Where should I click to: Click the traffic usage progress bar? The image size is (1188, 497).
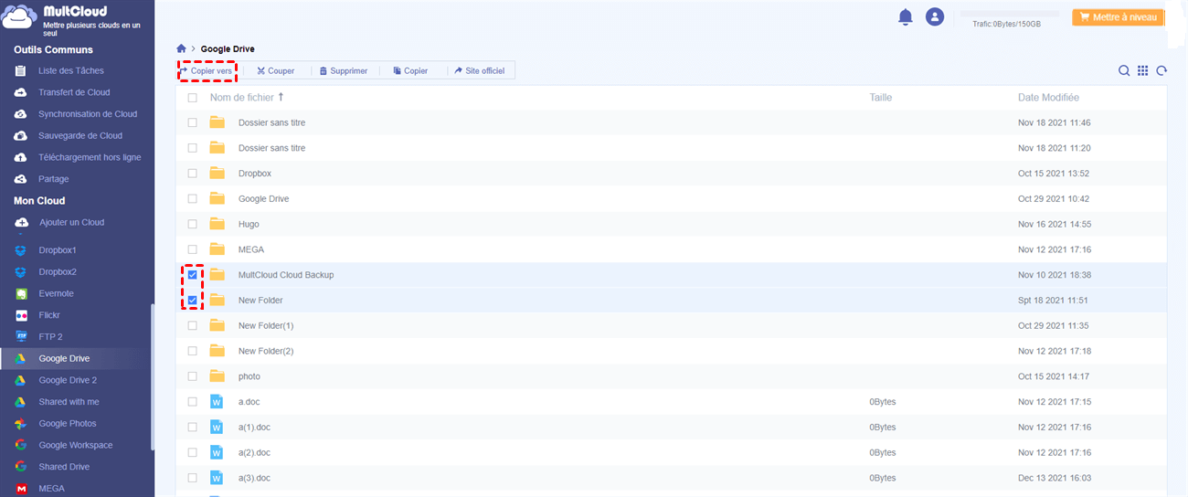(1009, 15)
